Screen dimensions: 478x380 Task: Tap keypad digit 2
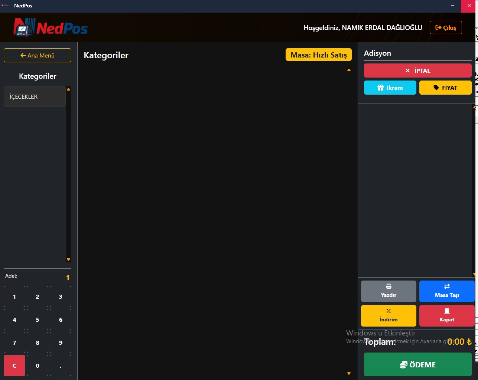(x=38, y=297)
